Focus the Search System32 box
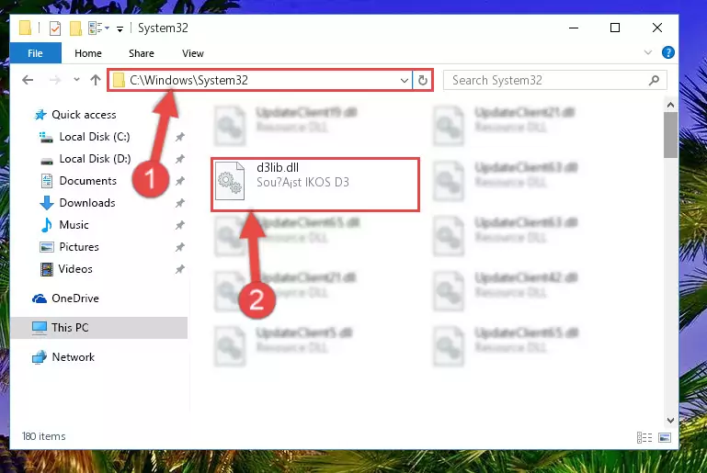Screen dimensions: 707x473 coord(554,80)
